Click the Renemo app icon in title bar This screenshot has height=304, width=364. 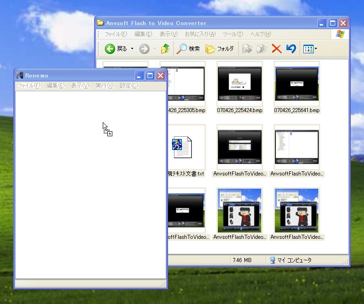pos(20,75)
